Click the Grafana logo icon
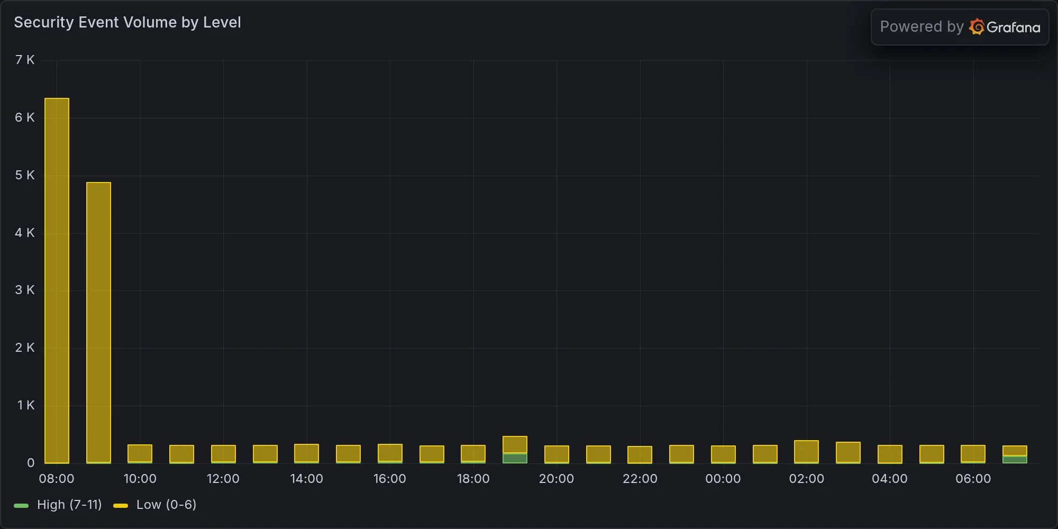Screen dimensions: 1058x529 click(977, 27)
